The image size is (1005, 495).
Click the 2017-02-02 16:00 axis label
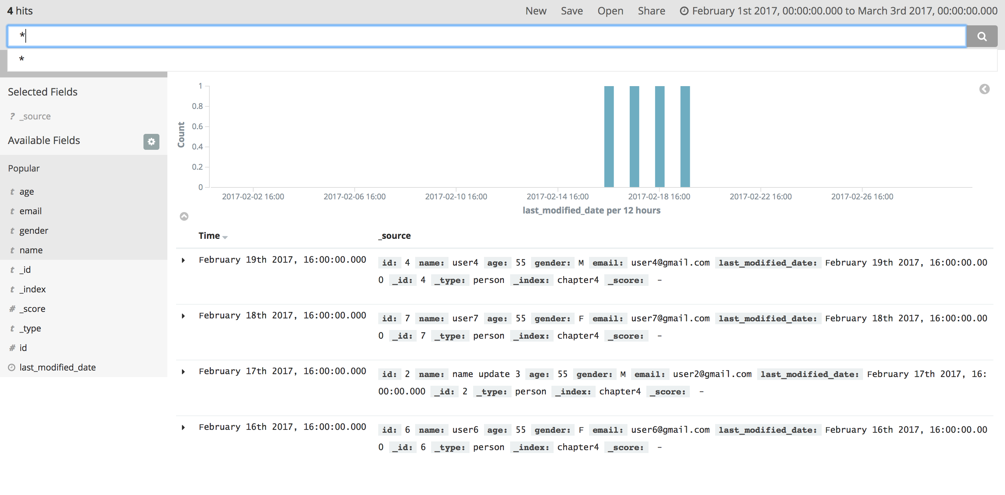coord(253,196)
